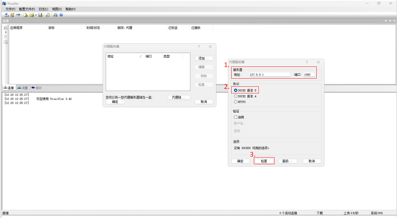Viewport: 397px width, 218px height.
Task: Select SOCKS 版本 5 protocol
Action: [245, 90]
